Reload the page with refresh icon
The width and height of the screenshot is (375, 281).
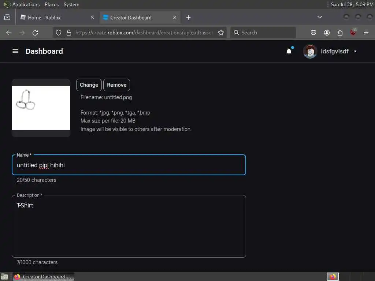pyautogui.click(x=35, y=33)
